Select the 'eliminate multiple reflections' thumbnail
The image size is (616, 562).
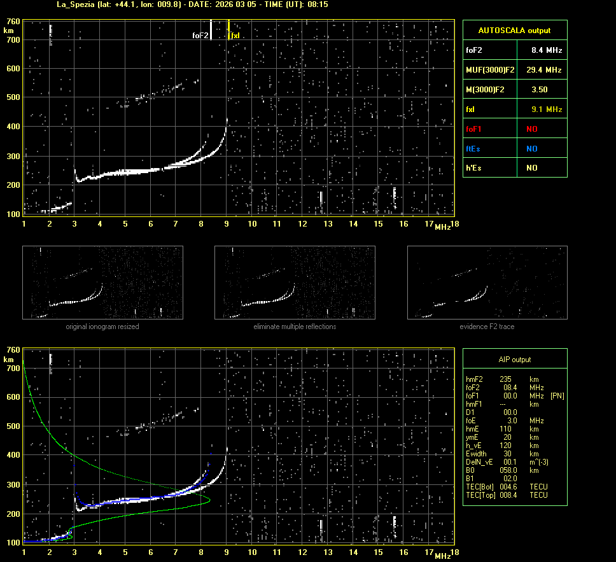click(x=295, y=283)
